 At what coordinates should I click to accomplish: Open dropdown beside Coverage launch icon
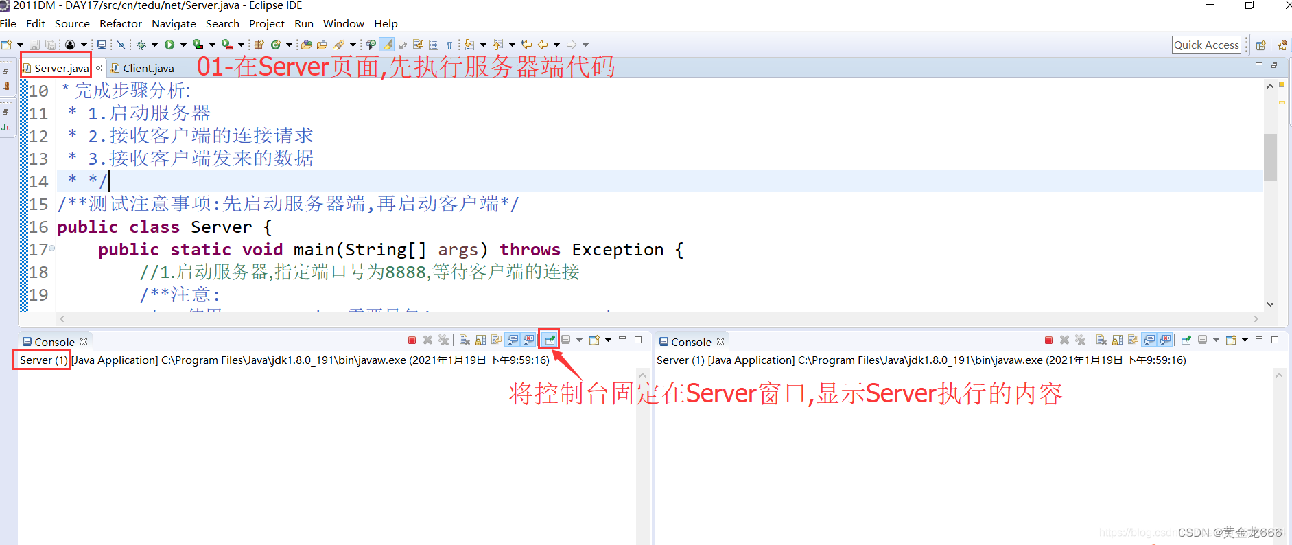click(212, 45)
